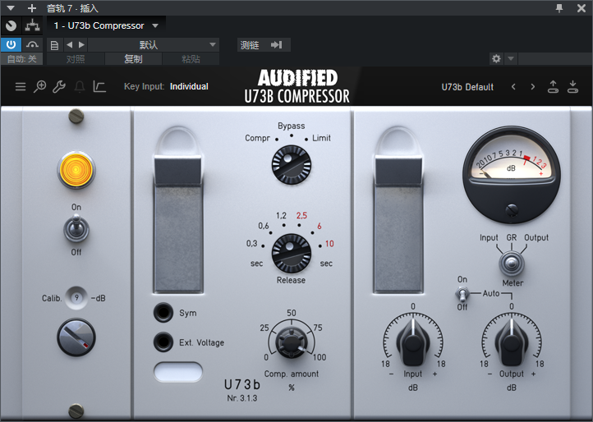Select the Compr mode label

coord(257,138)
